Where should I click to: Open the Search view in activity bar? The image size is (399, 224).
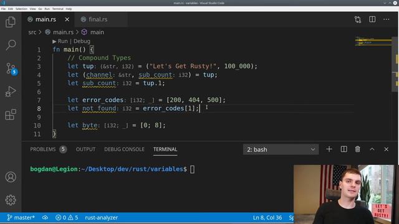[x=11, y=45]
